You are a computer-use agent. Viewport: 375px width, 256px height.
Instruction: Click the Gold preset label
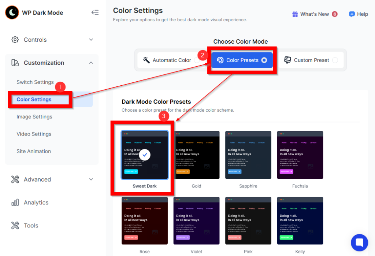[196, 186]
